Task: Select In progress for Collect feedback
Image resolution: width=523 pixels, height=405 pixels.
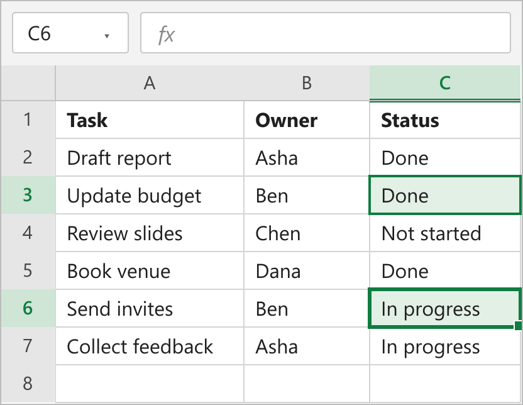Action: coord(444,346)
